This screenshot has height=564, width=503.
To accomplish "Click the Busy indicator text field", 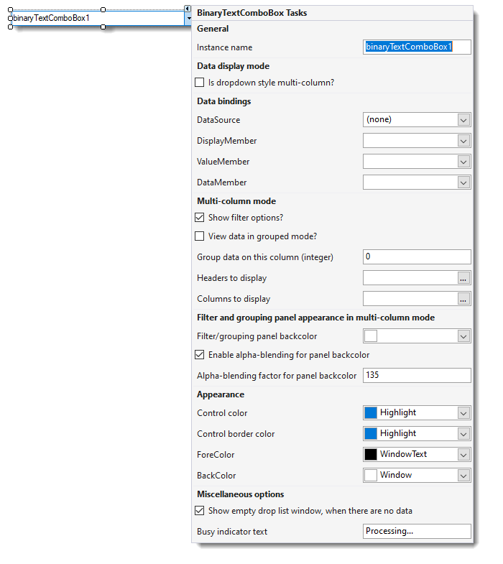I will (417, 531).
